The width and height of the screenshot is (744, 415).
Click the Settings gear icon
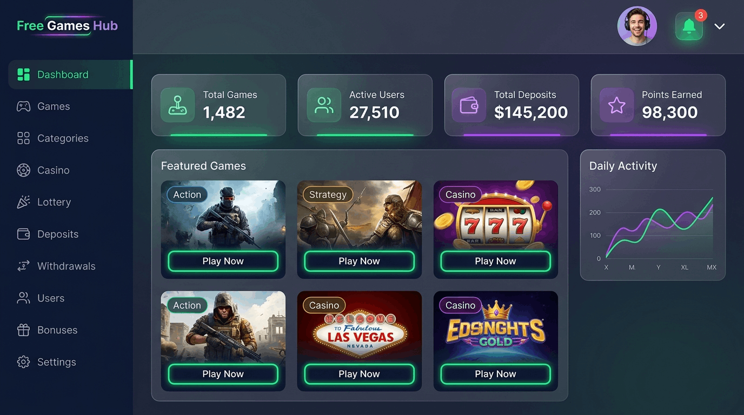pyautogui.click(x=24, y=362)
